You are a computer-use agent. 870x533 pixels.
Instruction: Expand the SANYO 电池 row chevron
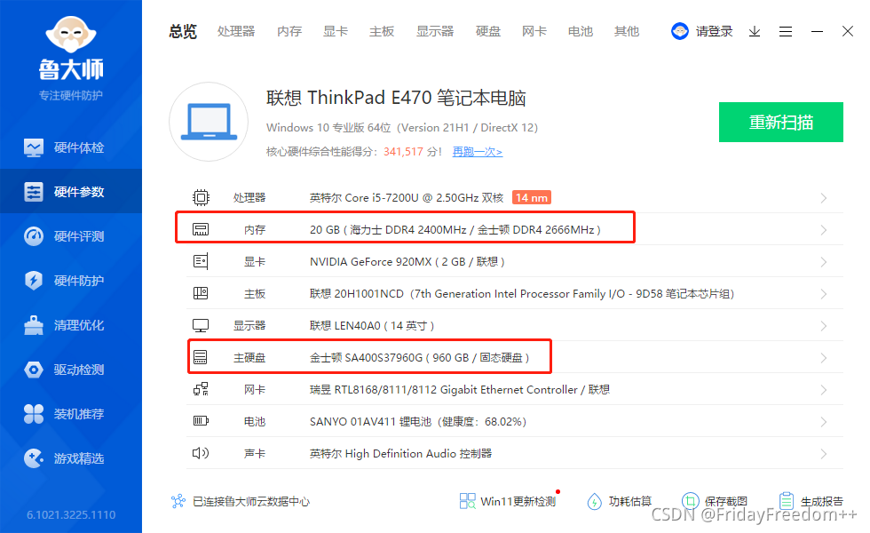click(824, 422)
